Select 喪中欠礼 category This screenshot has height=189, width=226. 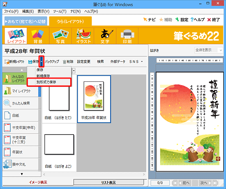point(21,164)
